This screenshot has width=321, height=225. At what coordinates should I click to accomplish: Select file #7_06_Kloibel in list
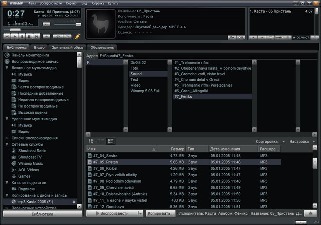coord(183,168)
